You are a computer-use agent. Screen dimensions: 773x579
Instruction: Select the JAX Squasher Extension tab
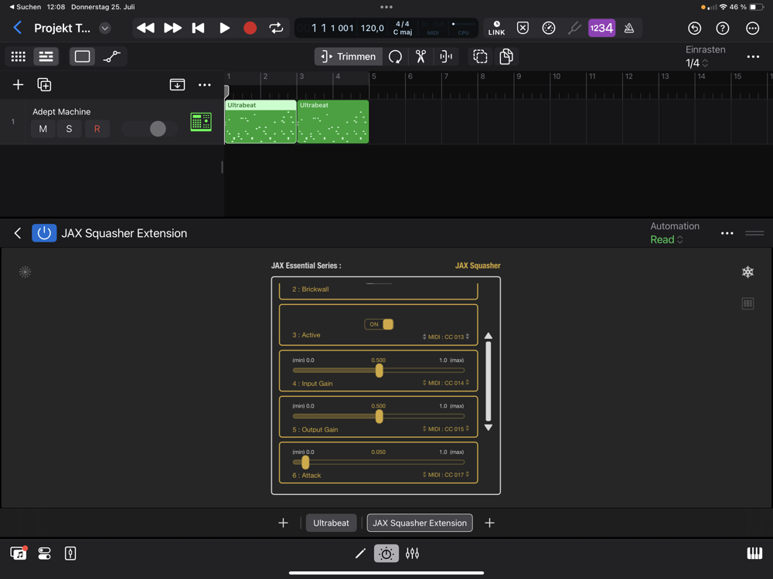(x=420, y=523)
